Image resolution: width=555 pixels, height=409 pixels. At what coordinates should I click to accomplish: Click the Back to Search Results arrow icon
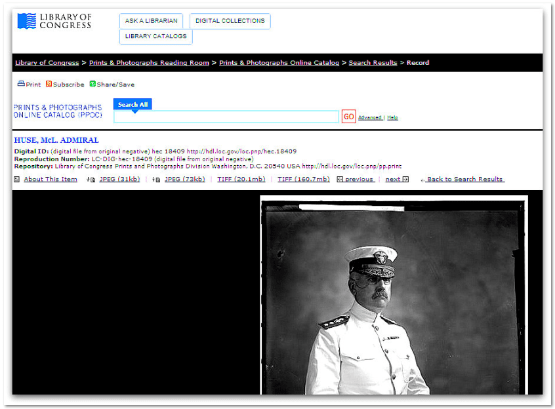(x=422, y=180)
